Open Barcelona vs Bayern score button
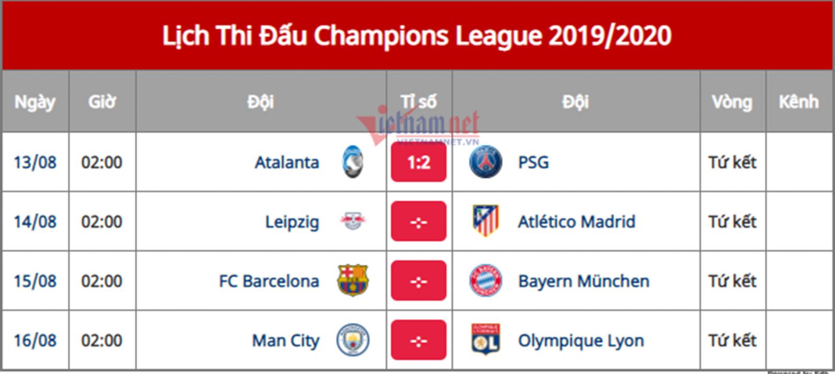The height and width of the screenshot is (374, 835). tap(419, 281)
